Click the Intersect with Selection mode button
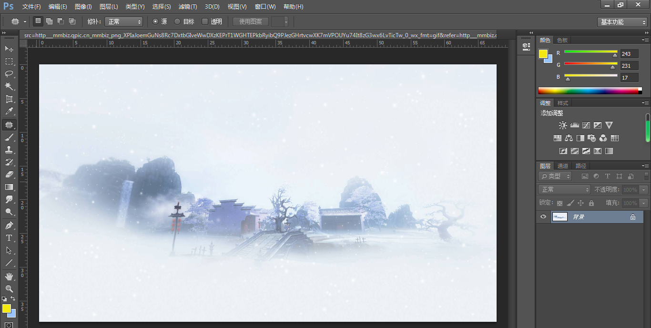Image resolution: width=651 pixels, height=328 pixels. pyautogui.click(x=72, y=21)
